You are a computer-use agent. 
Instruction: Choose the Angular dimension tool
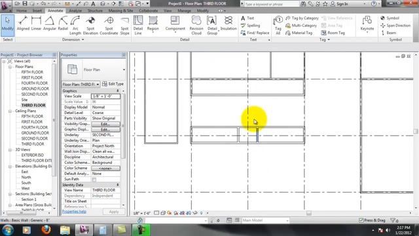(x=50, y=24)
